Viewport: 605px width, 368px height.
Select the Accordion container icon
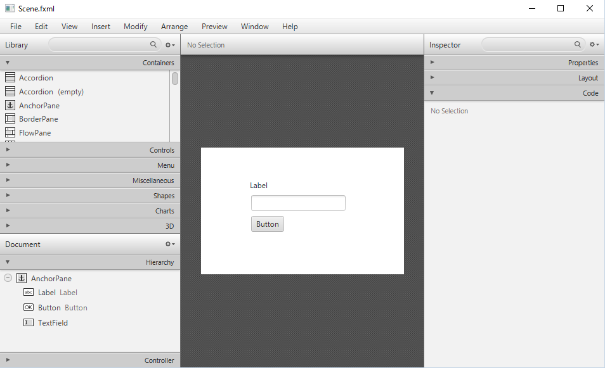(11, 77)
